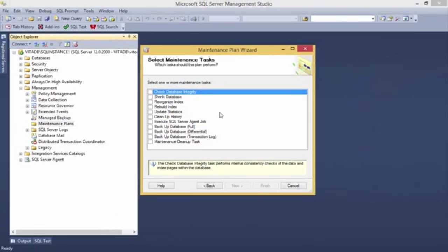448x252 pixels.
Task: Click the Policy Management node icon
Action: pos(34,94)
